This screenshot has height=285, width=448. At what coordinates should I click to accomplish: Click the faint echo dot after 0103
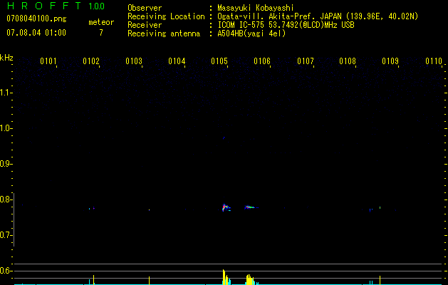coord(149,209)
